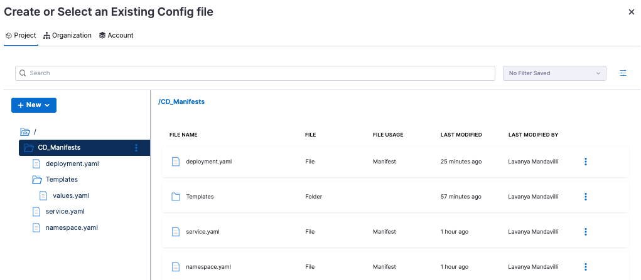Open options menu for service.yaml row
Image resolution: width=641 pixels, height=280 pixels.
click(x=585, y=232)
